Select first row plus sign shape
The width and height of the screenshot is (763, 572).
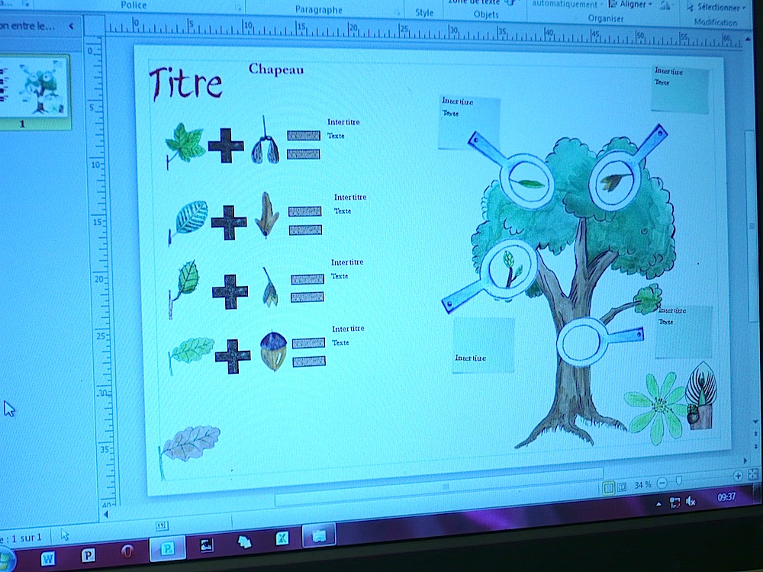tap(226, 146)
